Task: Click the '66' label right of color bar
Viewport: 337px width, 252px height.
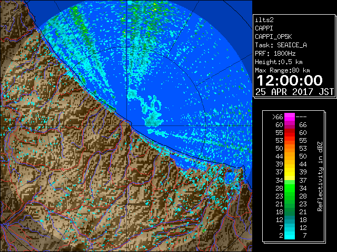Action: tap(303, 125)
